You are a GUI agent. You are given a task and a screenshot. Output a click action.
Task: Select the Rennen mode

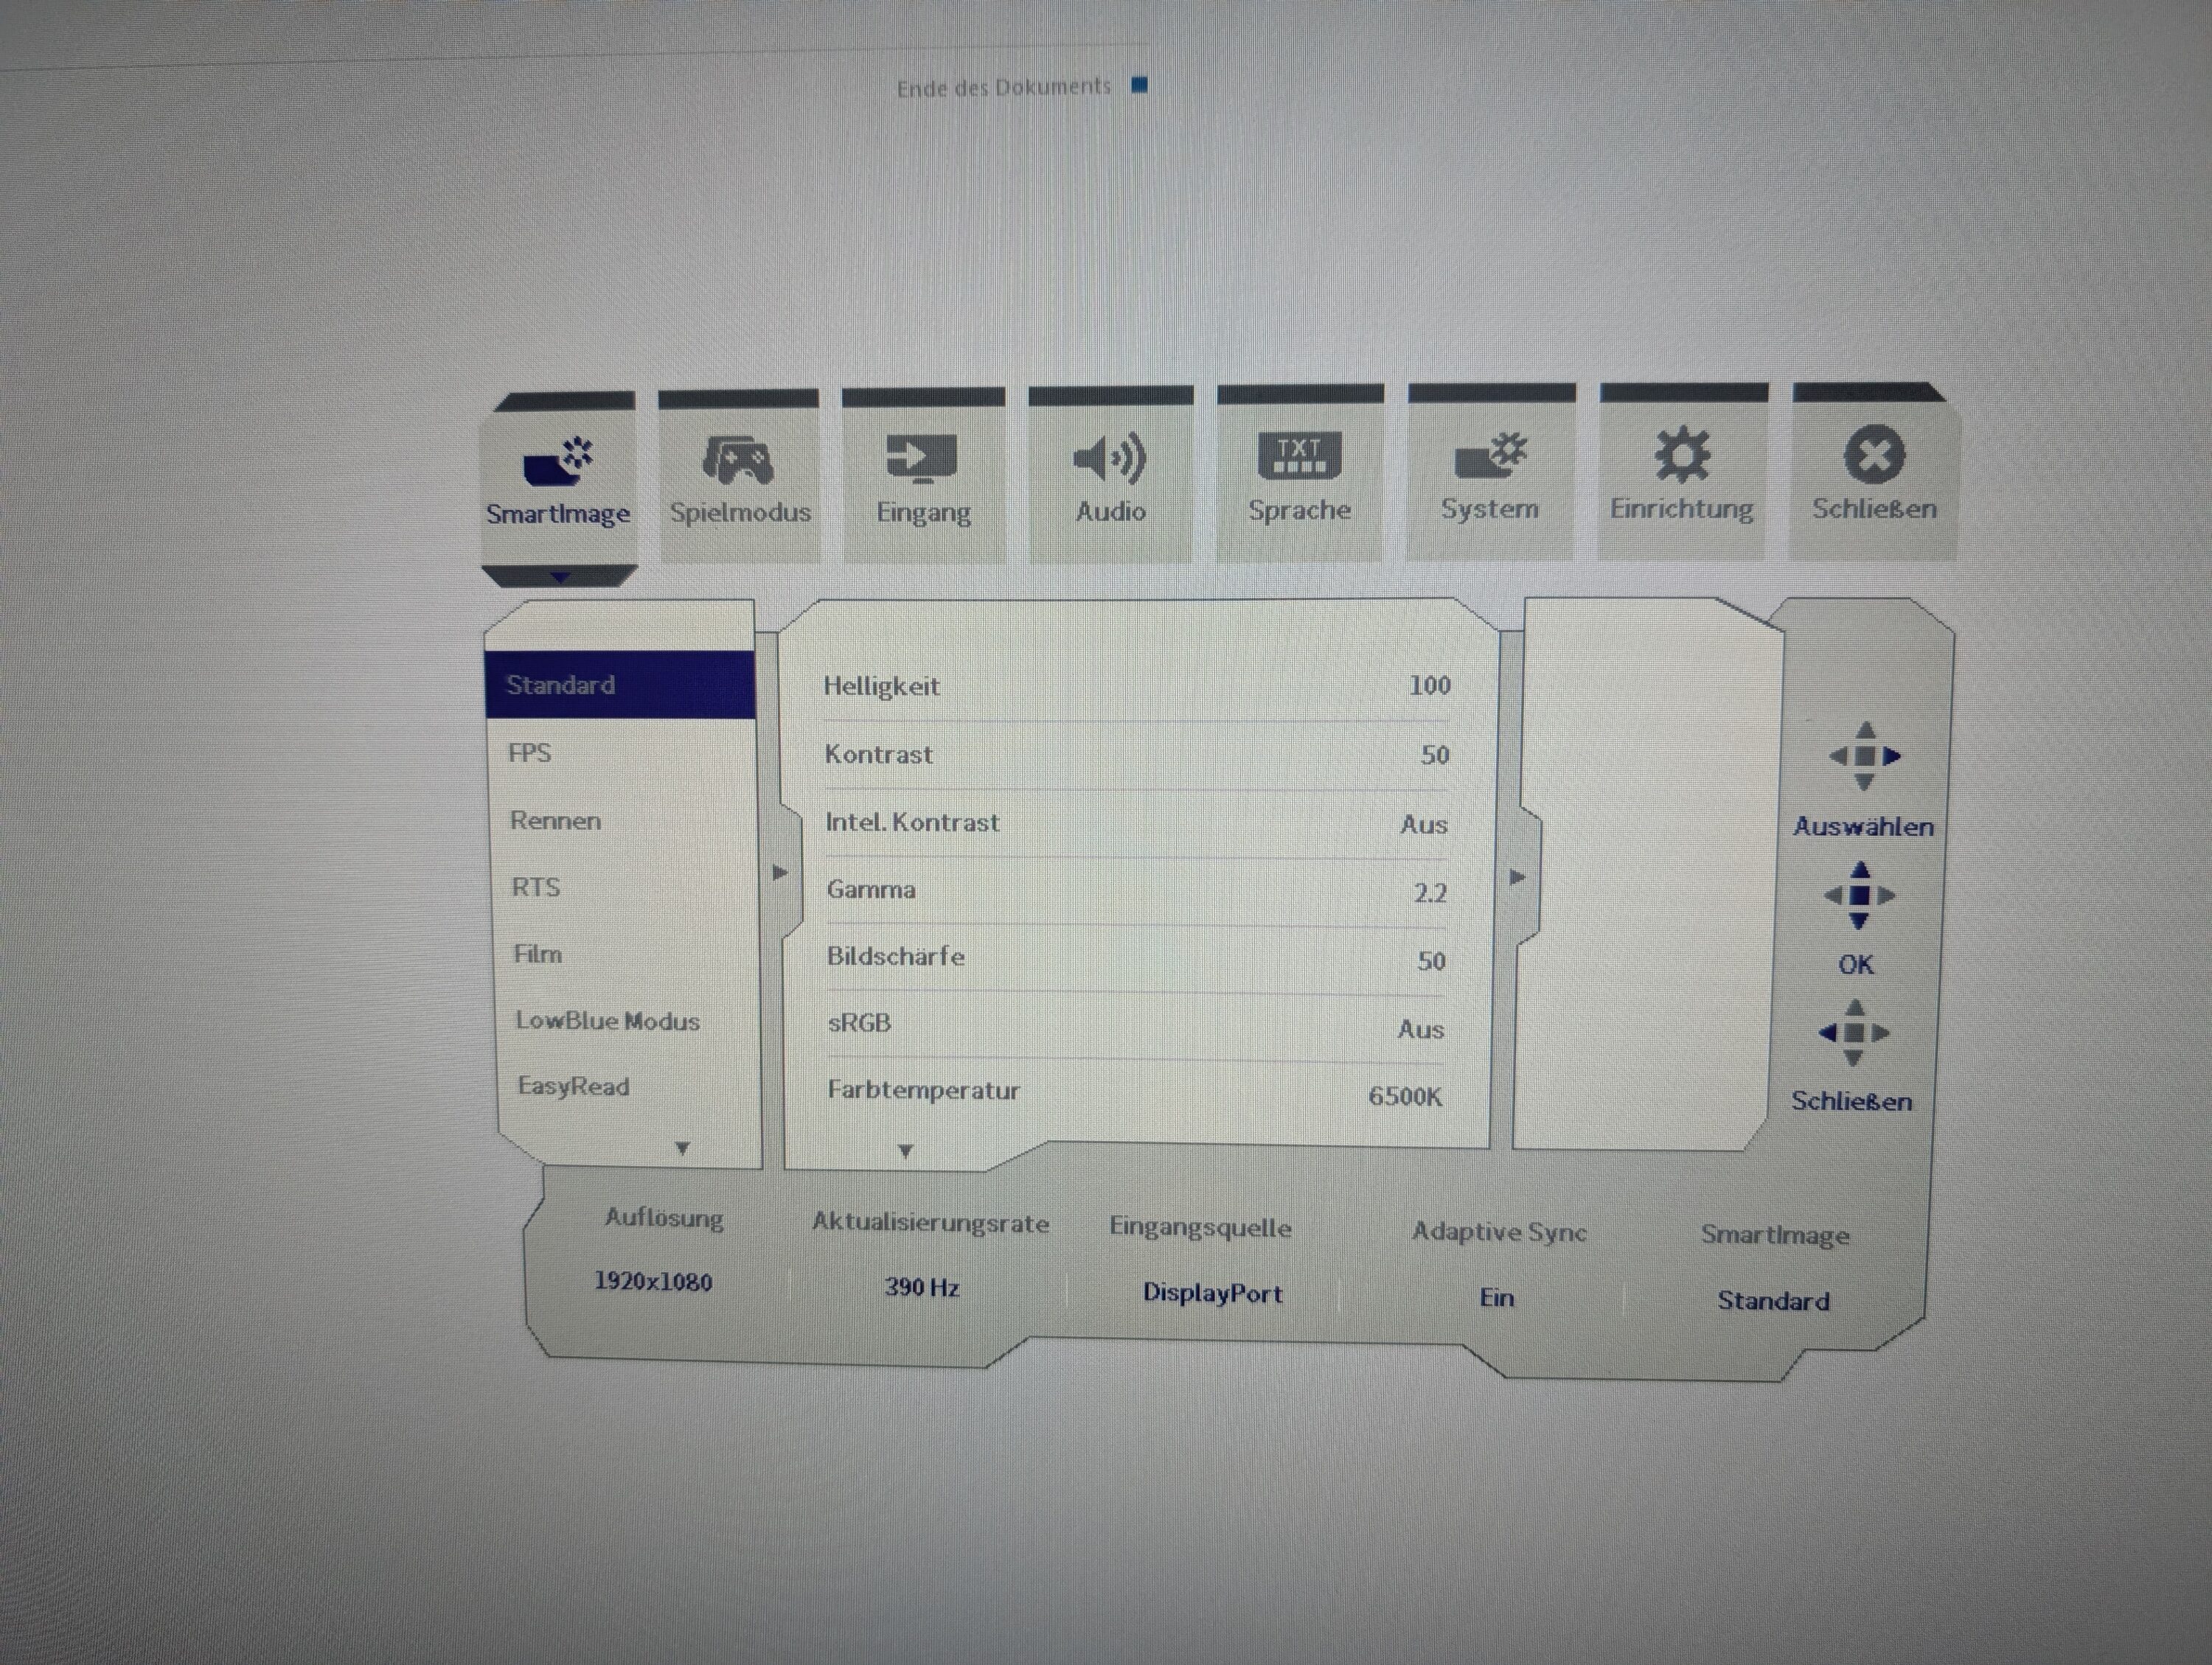point(555,820)
